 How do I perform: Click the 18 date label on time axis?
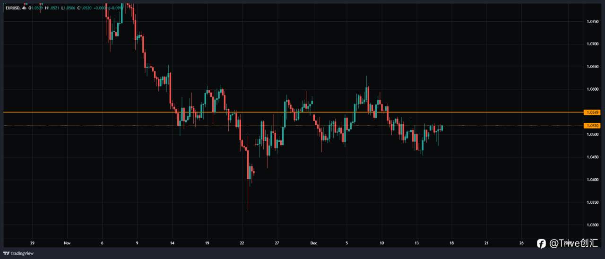(x=451, y=243)
